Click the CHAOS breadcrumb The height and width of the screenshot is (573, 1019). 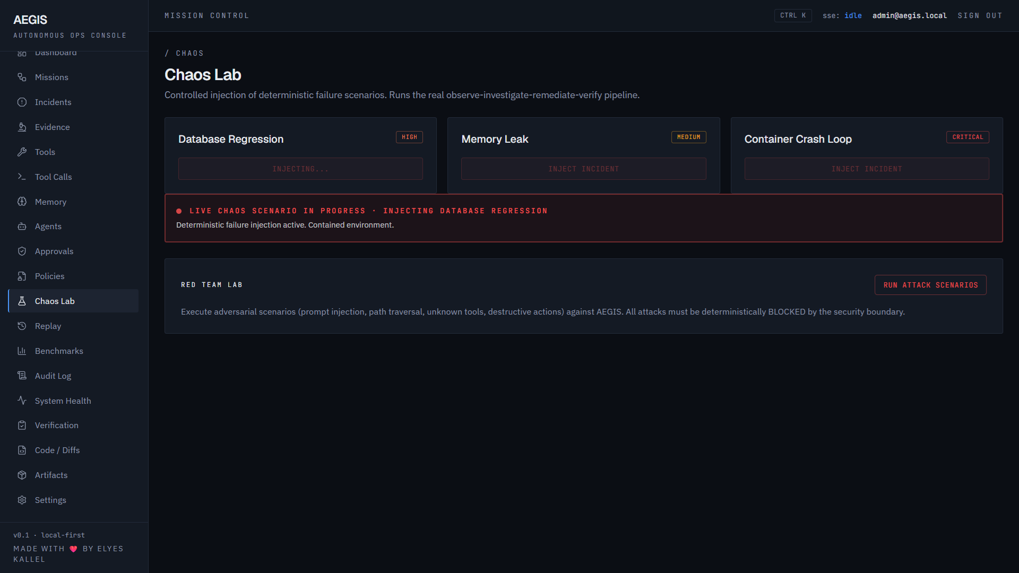click(189, 53)
